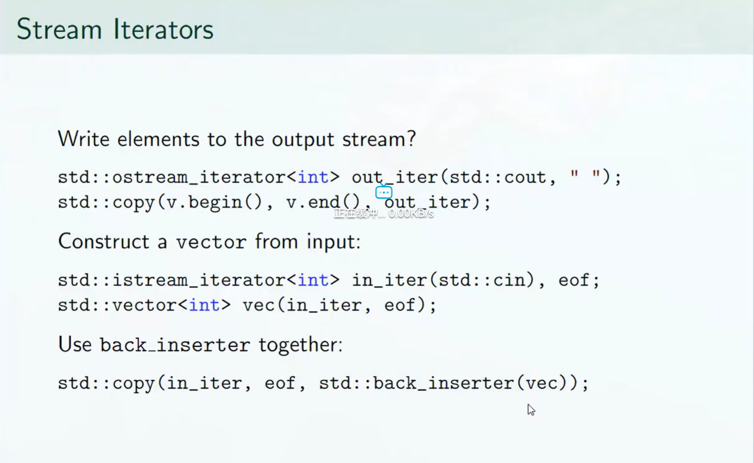Click the blue "int" after istream_iterator

click(x=313, y=280)
